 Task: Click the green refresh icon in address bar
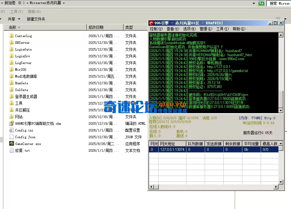click(x=261, y=3)
